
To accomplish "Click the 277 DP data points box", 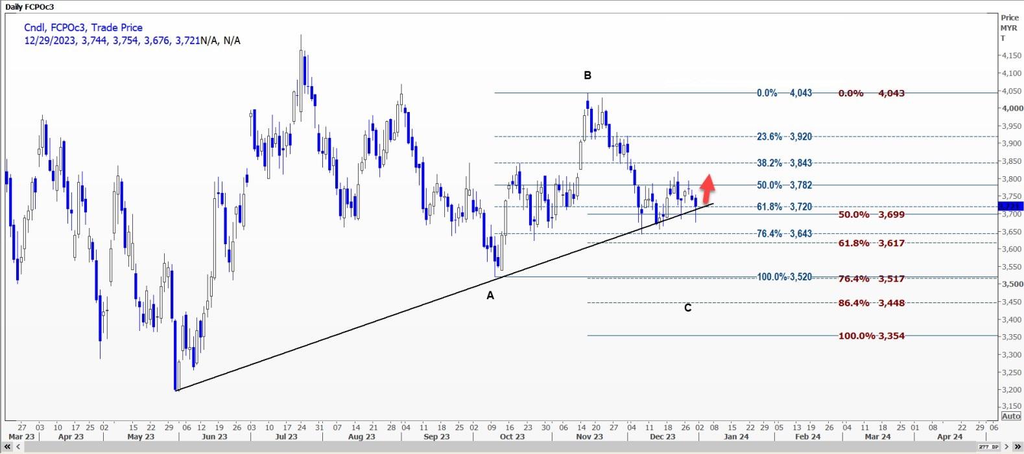I will point(988,447).
